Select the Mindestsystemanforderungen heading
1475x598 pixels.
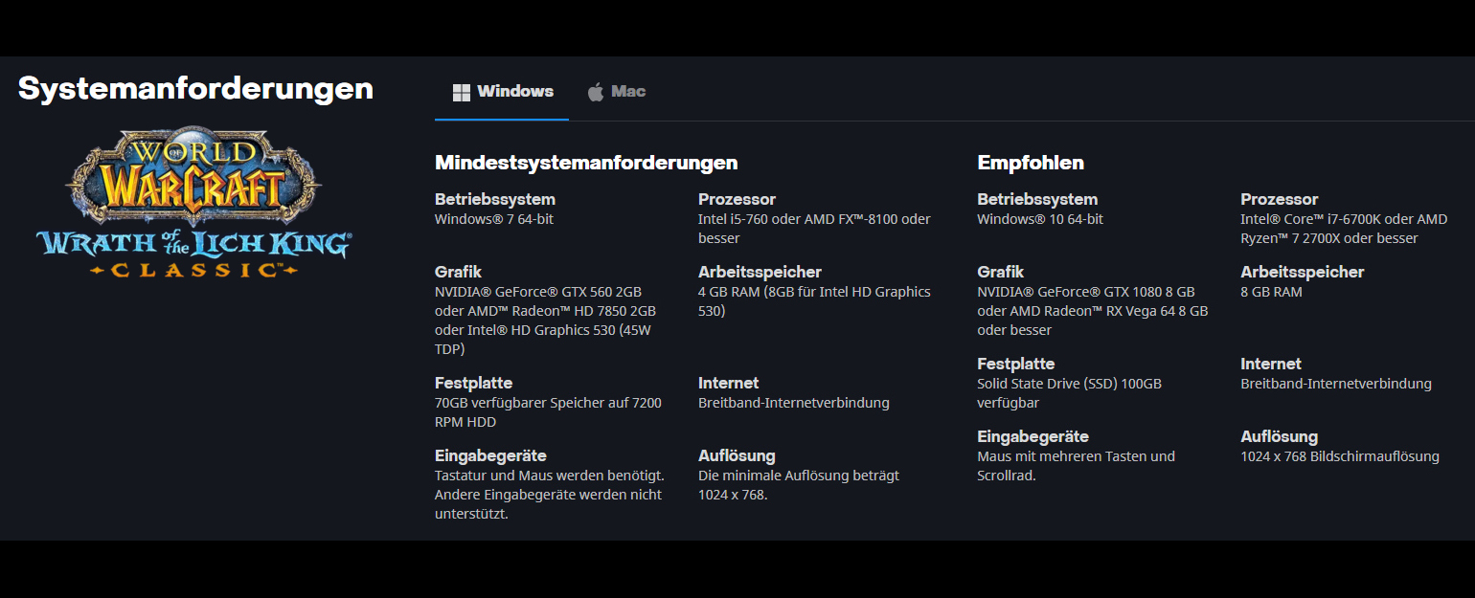pyautogui.click(x=585, y=163)
